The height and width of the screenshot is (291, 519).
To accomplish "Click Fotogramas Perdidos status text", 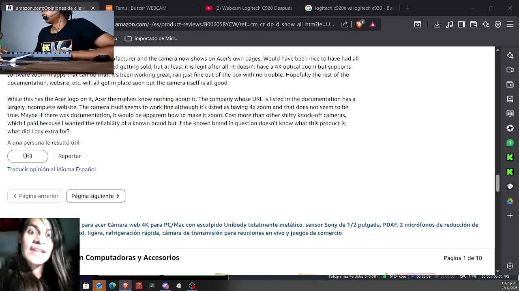I will [353, 276].
